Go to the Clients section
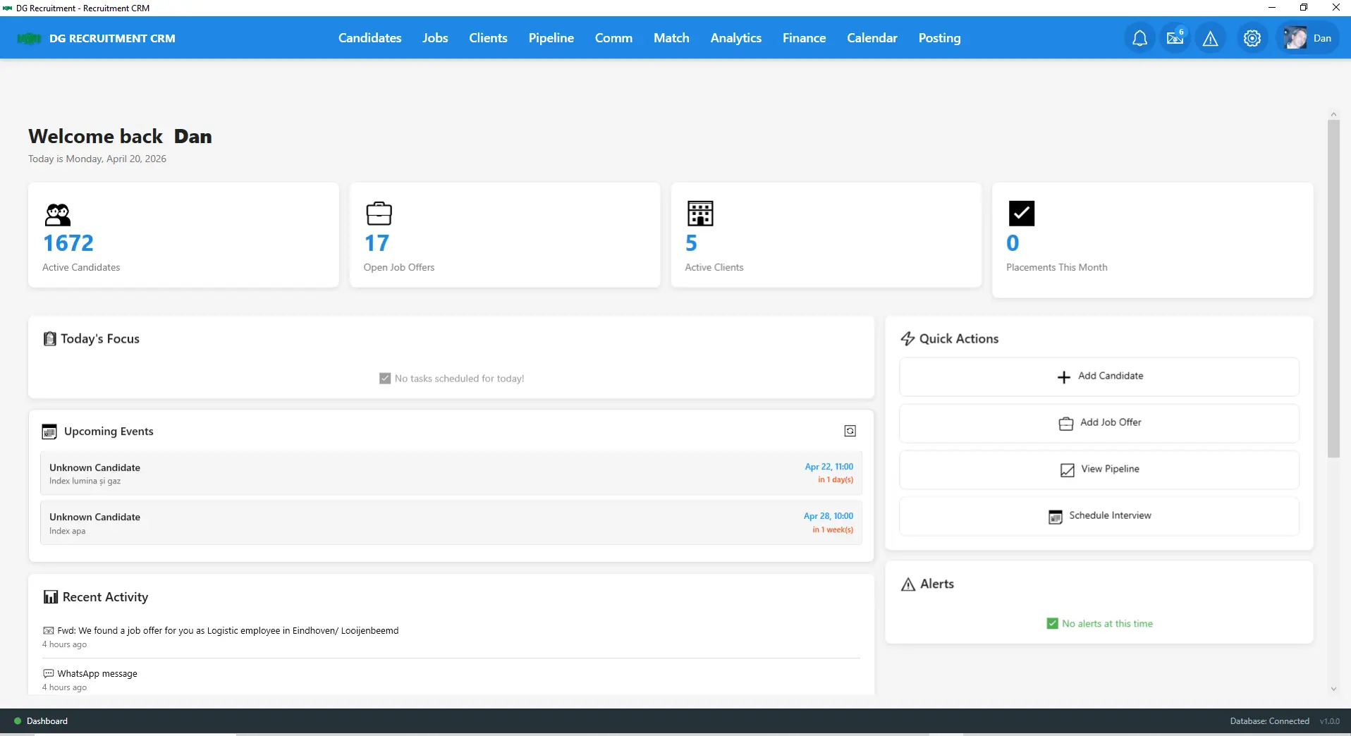The width and height of the screenshot is (1351, 736). click(488, 38)
